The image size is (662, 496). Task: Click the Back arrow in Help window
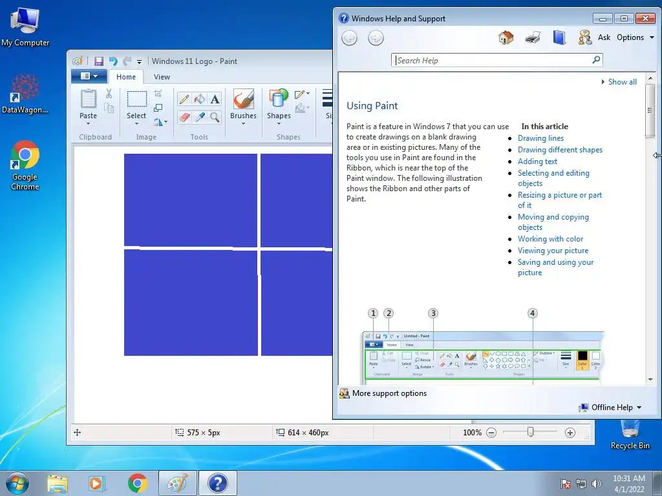tap(349, 38)
